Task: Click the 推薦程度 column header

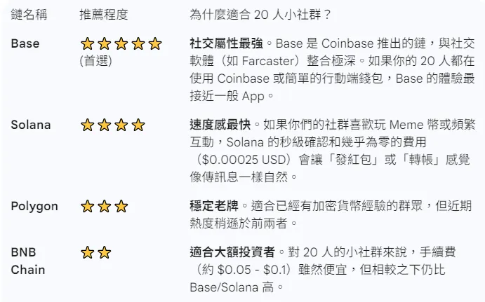Action: pos(104,15)
